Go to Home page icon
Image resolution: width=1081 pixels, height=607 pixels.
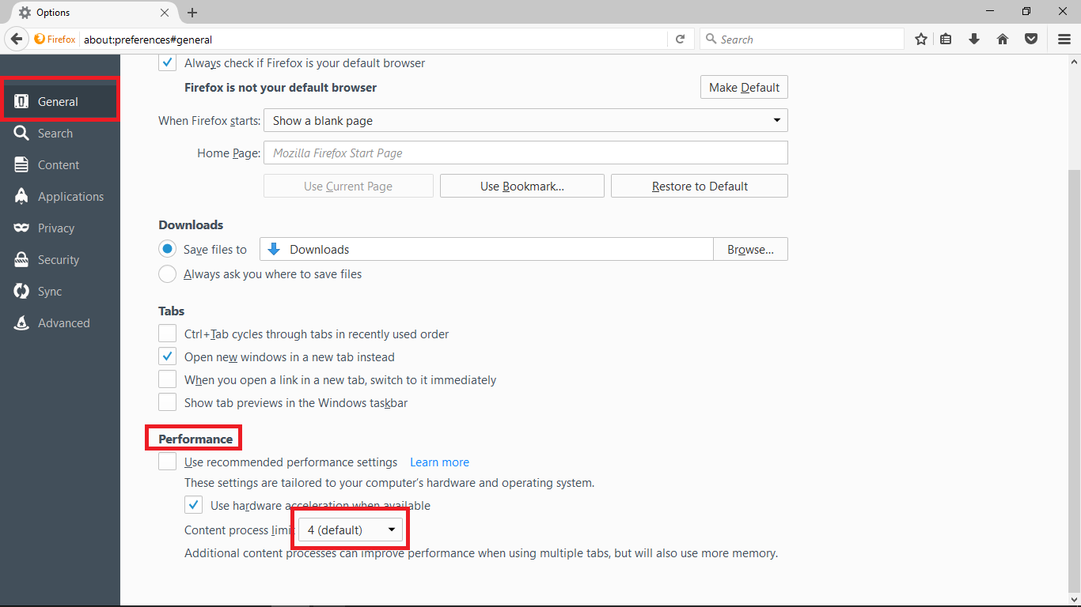(1003, 39)
